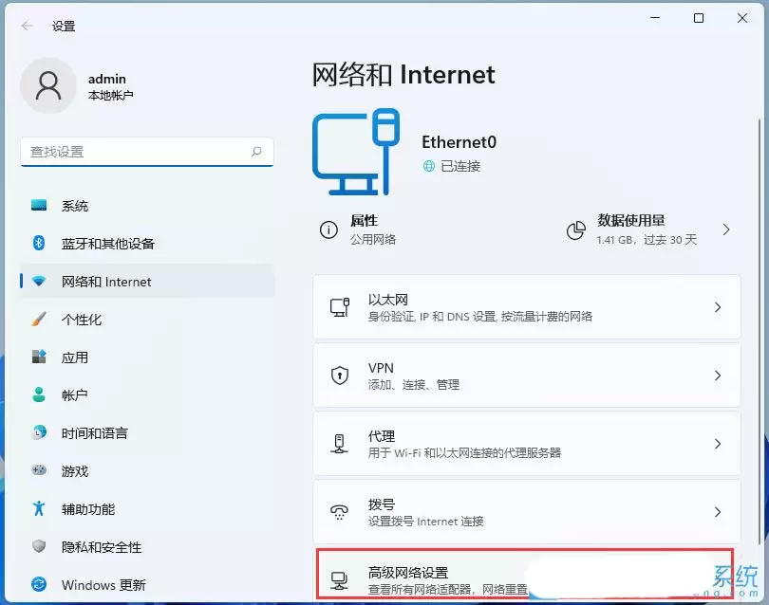
Task: Open the admin local account profile
Action: click(x=85, y=86)
